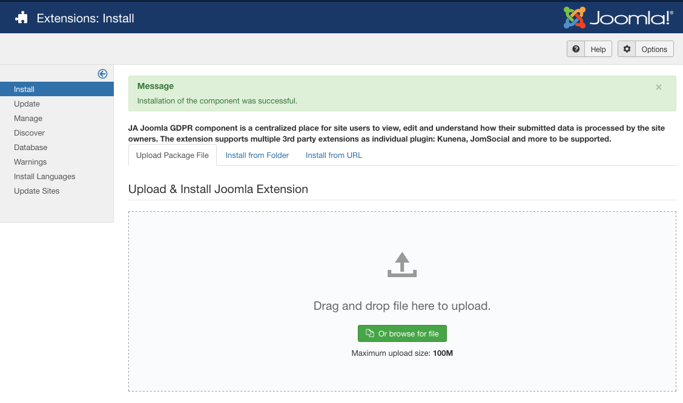
Task: Open the Update Sites page
Action: click(x=37, y=191)
